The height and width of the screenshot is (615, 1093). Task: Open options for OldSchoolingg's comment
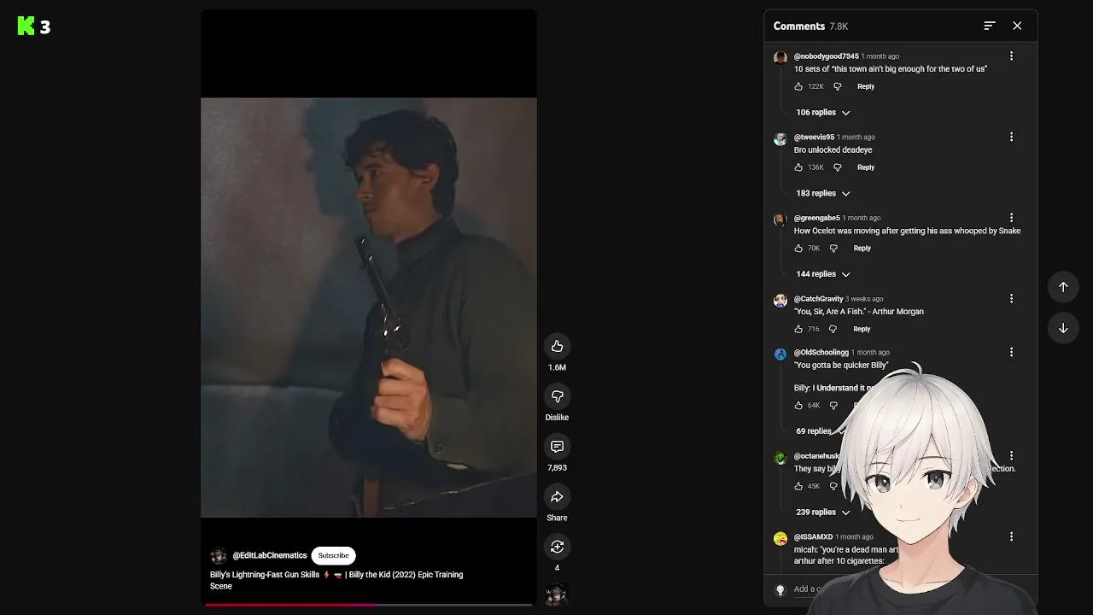click(x=1011, y=352)
